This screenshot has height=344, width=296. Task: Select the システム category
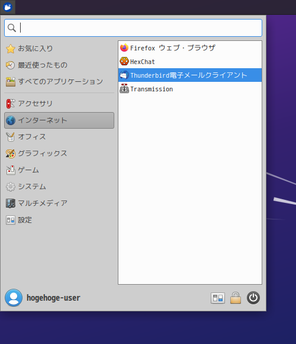click(x=59, y=187)
